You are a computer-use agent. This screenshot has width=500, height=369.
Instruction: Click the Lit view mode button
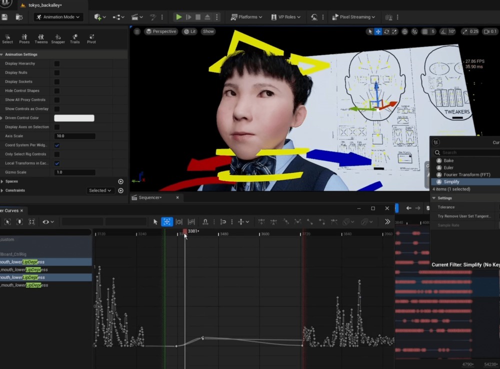(x=189, y=31)
